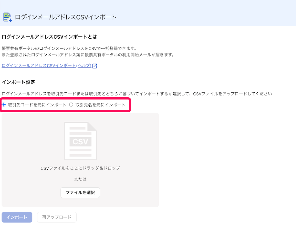Click the 利用開始メールが届きます description line
This screenshot has height=237, width=296.
88,55
